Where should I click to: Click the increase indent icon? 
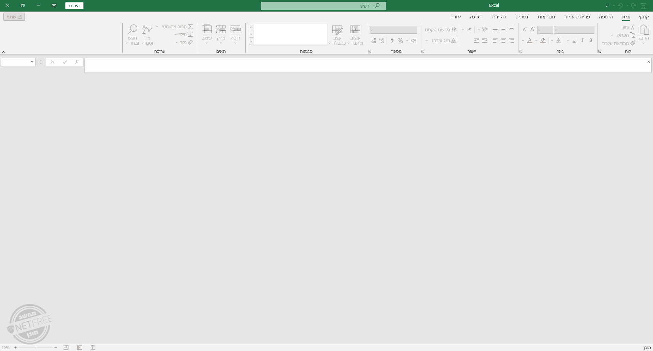[477, 41]
